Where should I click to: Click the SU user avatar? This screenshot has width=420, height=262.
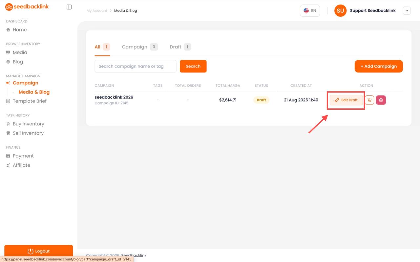click(x=340, y=10)
